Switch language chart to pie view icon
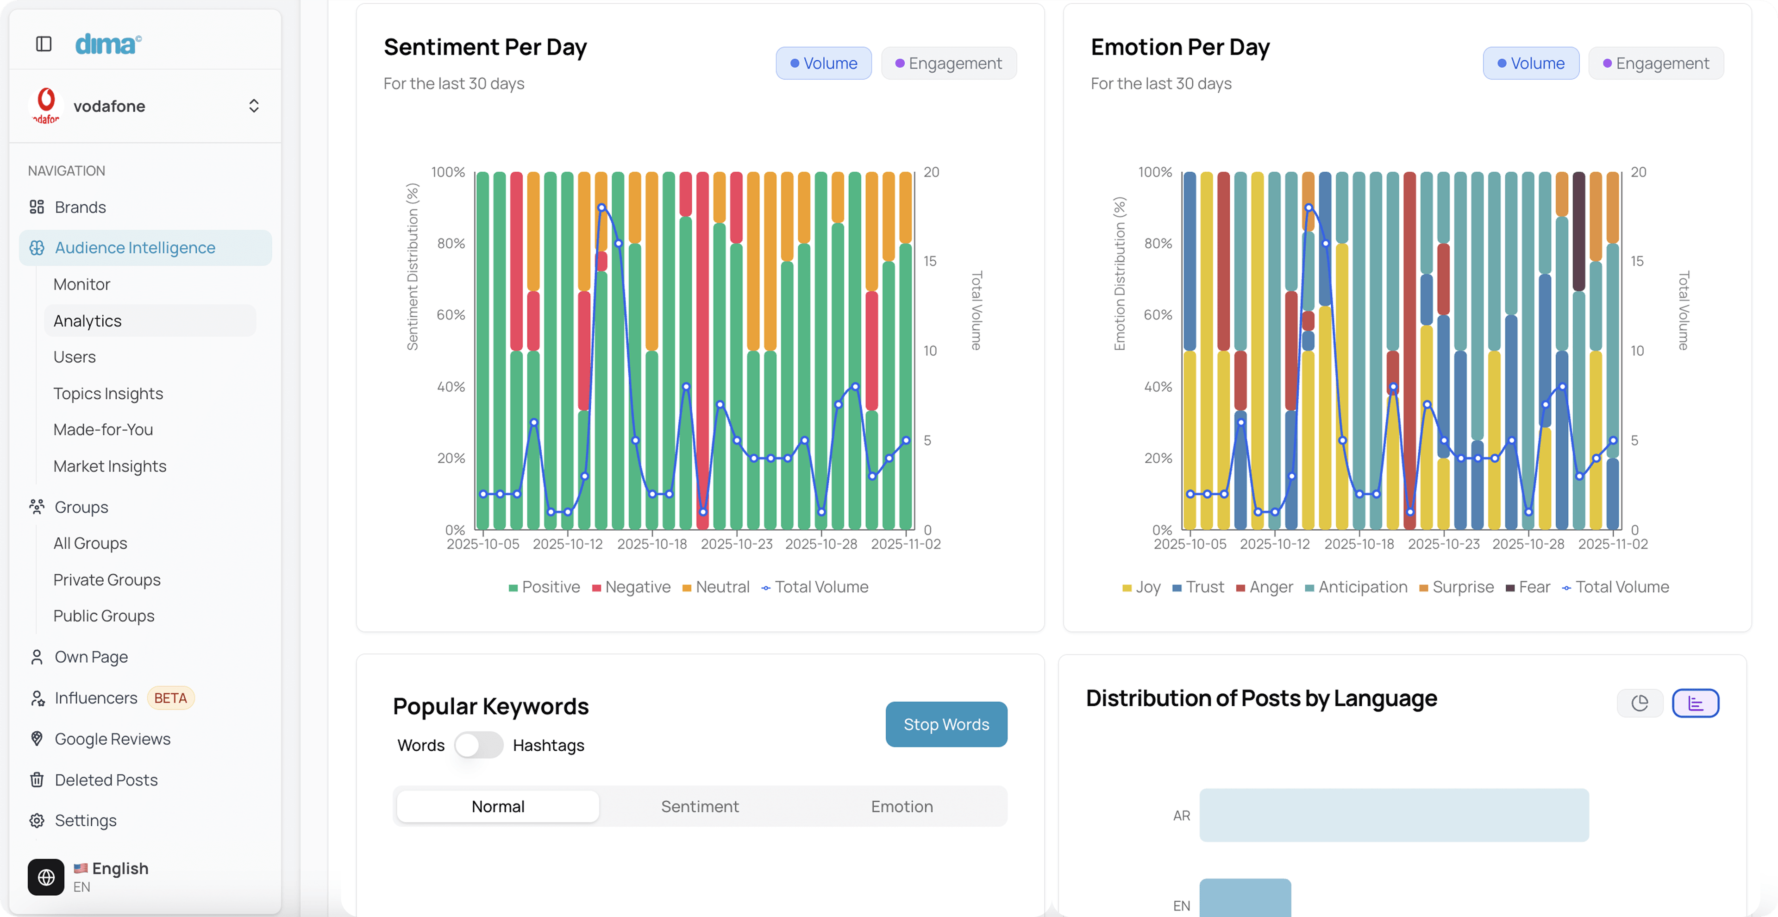The height and width of the screenshot is (917, 1778). point(1639,703)
